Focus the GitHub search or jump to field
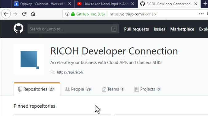The width and height of the screenshot is (208, 116). pyautogui.click(x=73, y=29)
